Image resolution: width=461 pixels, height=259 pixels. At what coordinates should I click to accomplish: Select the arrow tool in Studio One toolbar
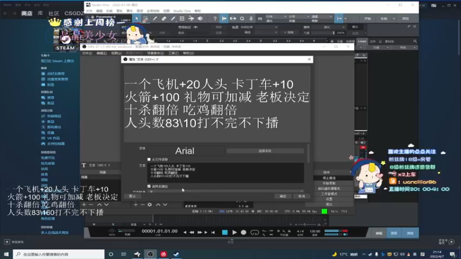coord(137,18)
